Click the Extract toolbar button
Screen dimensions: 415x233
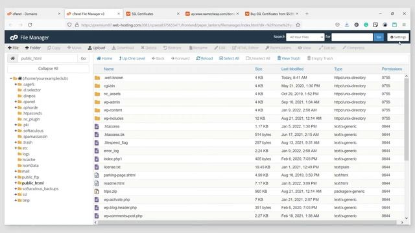(x=327, y=48)
